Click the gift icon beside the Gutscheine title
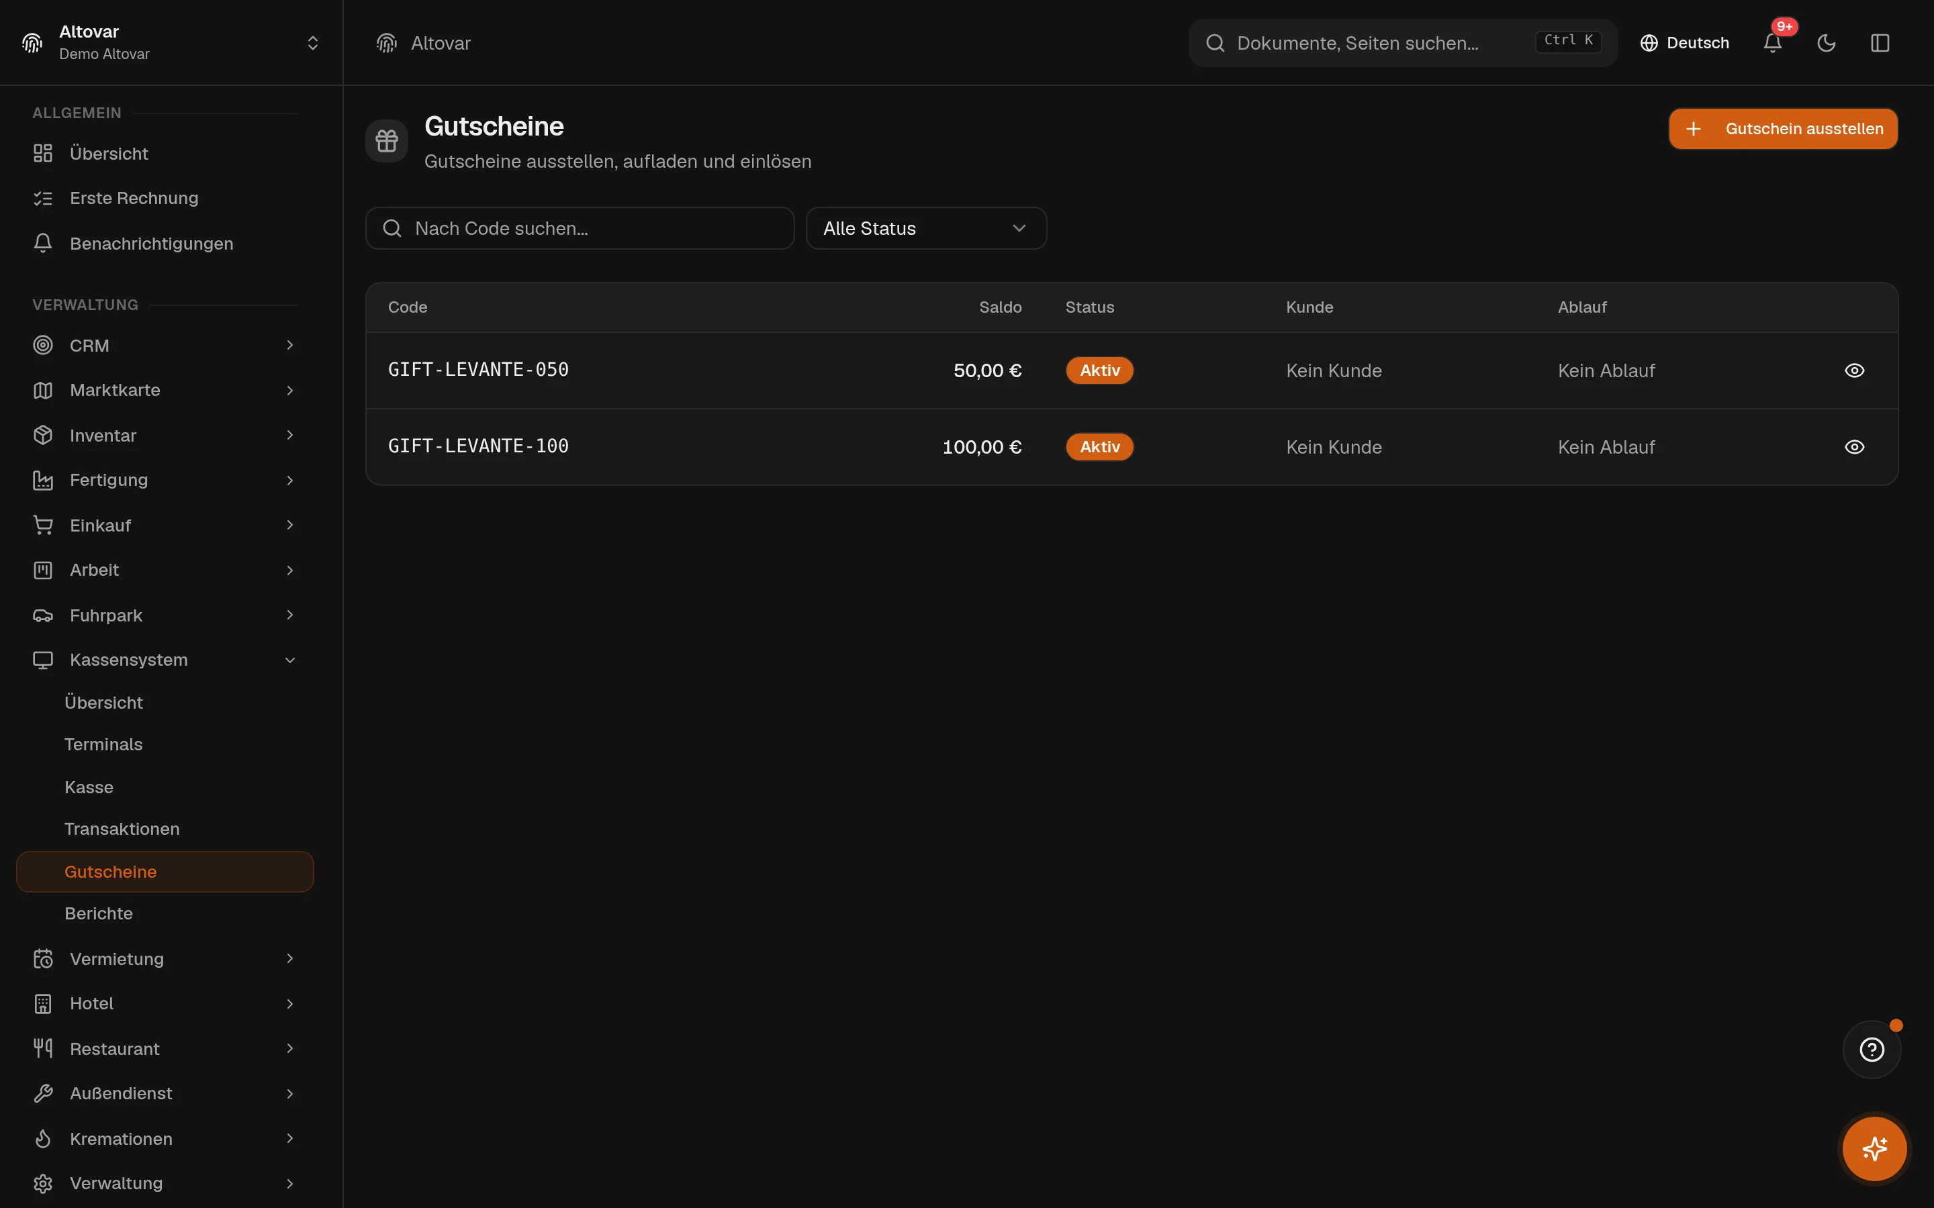The height and width of the screenshot is (1208, 1934). (x=387, y=141)
